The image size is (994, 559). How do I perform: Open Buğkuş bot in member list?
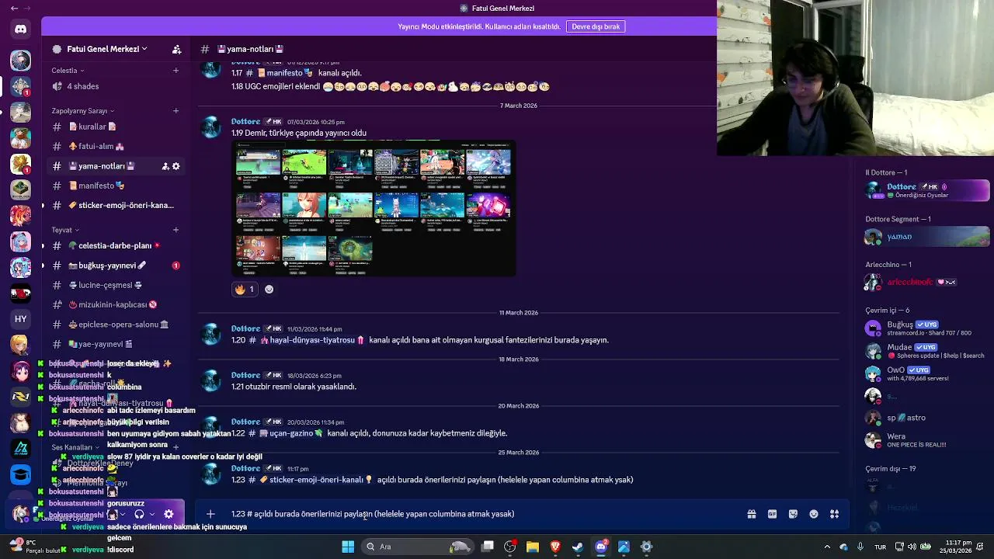(927, 328)
